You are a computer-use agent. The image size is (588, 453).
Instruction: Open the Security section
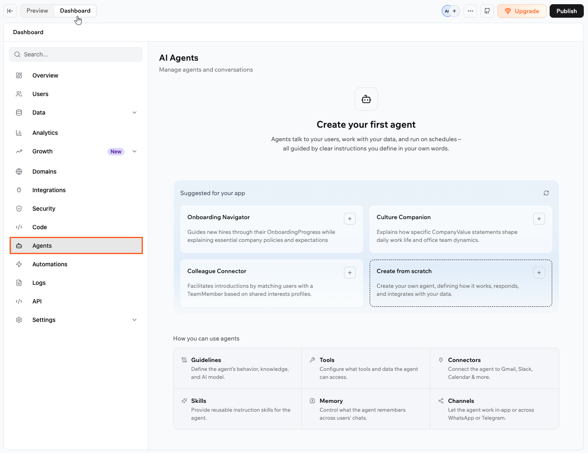click(76, 209)
